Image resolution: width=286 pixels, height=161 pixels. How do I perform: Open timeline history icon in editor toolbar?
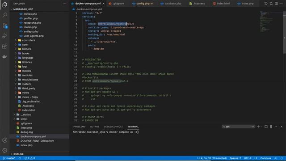point(266,4)
